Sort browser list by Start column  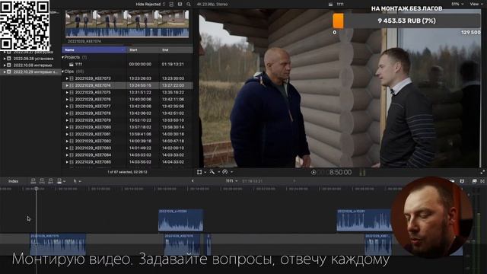[143, 49]
